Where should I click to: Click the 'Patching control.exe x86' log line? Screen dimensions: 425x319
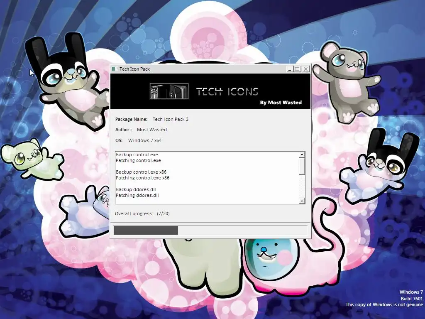pos(143,178)
